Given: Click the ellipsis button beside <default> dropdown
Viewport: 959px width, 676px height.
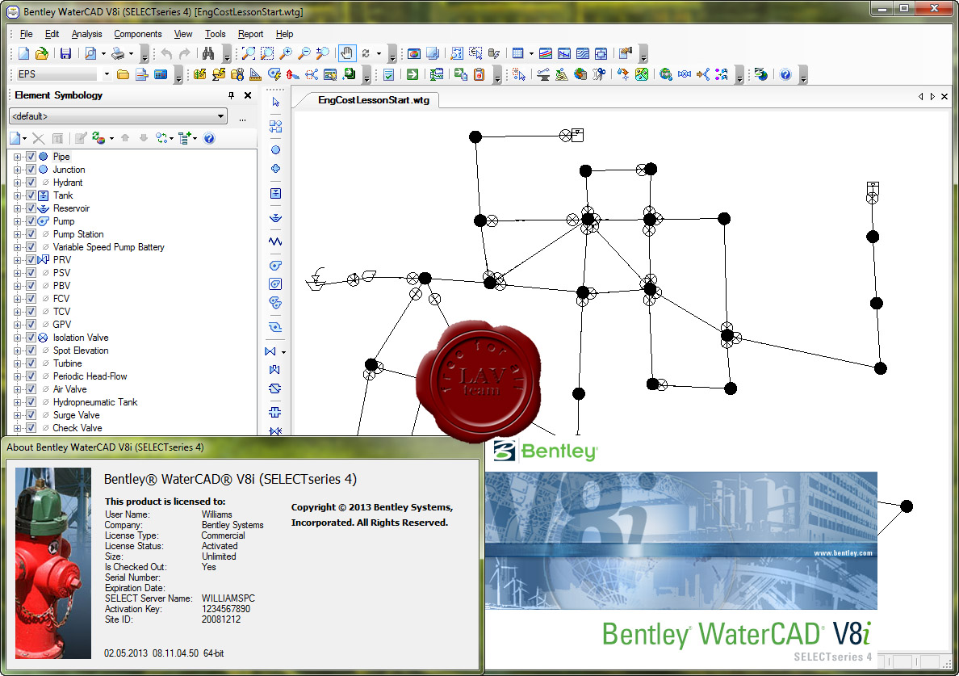Looking at the screenshot, I should pyautogui.click(x=243, y=120).
